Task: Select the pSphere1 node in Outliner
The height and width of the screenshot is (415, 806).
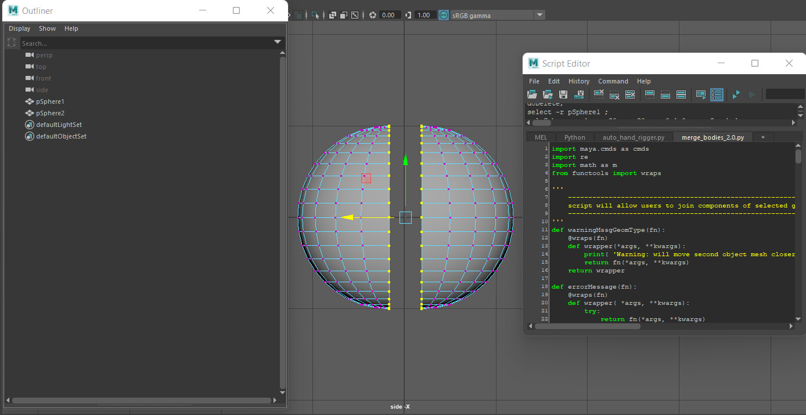Action: coord(49,101)
